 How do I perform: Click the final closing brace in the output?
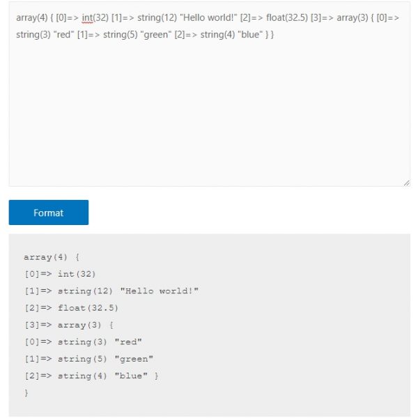(26, 393)
